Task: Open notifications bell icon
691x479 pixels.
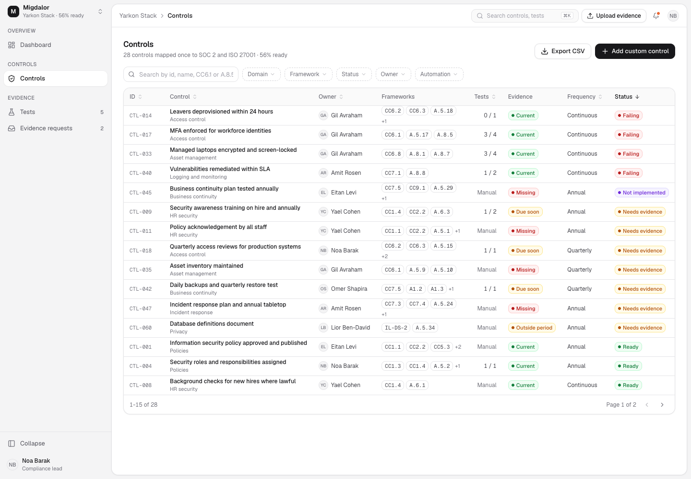Action: [656, 16]
